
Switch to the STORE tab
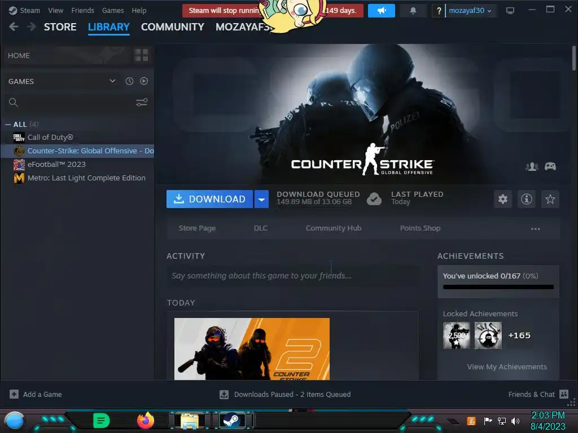tap(60, 27)
